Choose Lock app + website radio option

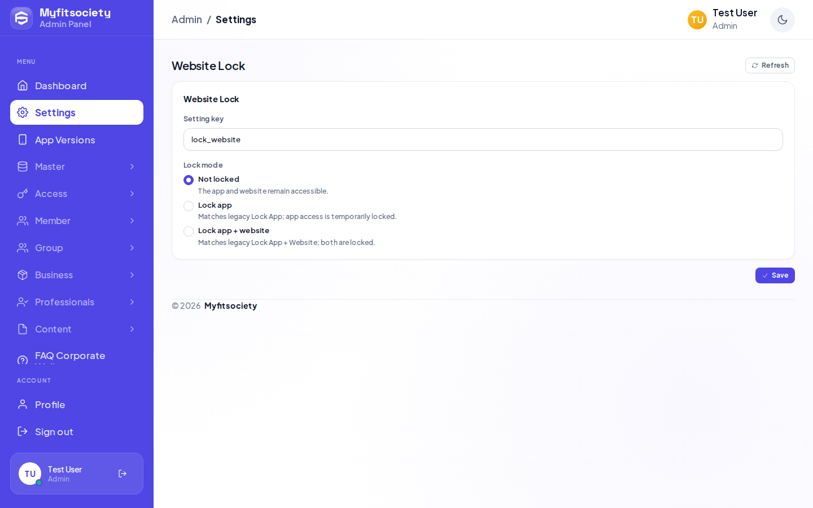point(189,231)
